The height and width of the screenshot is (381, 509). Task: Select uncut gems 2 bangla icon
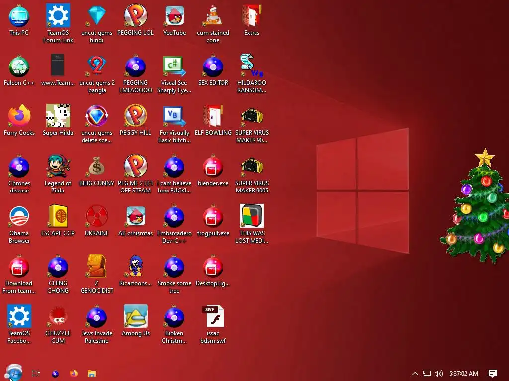[x=97, y=74]
